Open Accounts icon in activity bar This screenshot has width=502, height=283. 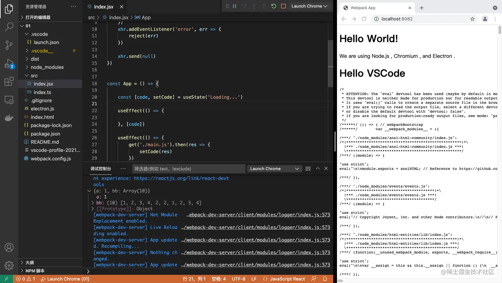[x=9, y=247]
